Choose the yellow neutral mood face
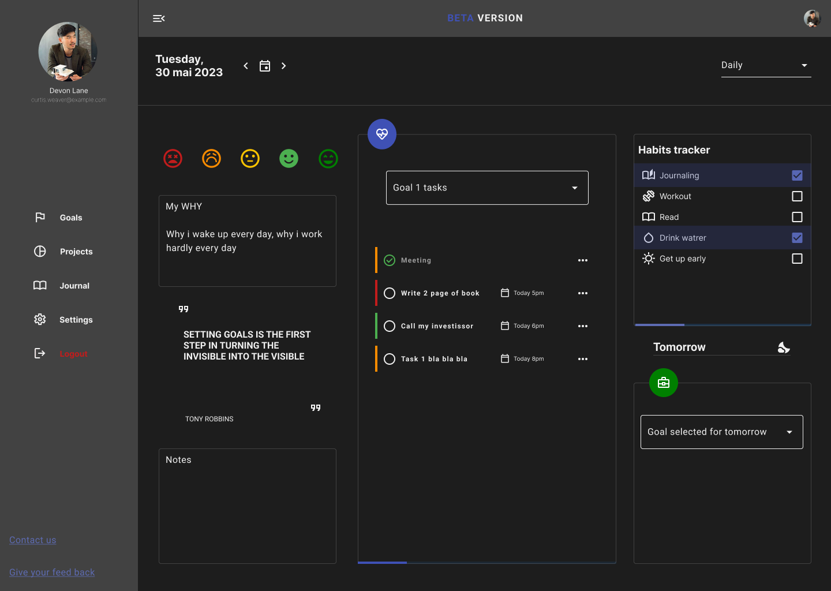This screenshot has width=831, height=591. [250, 158]
